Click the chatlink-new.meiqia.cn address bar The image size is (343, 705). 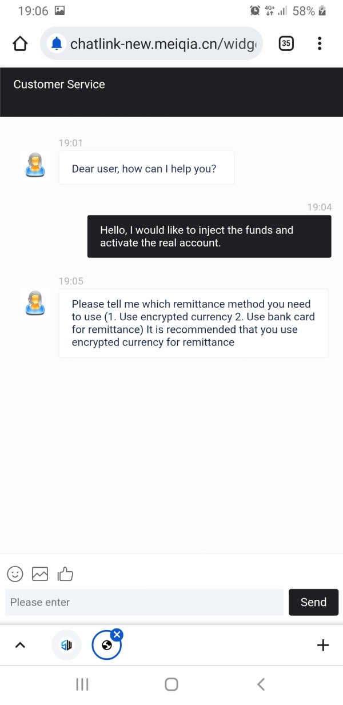click(163, 43)
